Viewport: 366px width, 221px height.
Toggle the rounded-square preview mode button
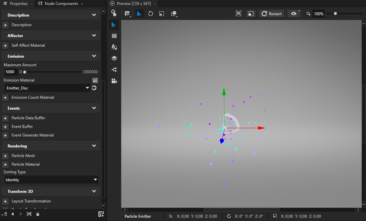point(251,14)
